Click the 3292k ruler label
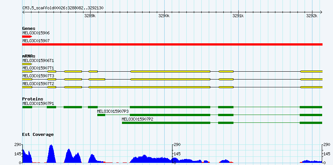This screenshot has width=333, height=165. coord(312,16)
